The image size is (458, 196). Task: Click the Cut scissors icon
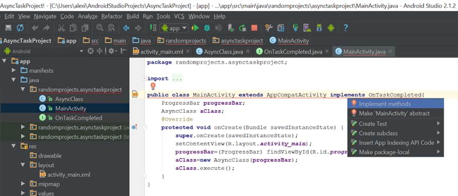click(x=61, y=28)
